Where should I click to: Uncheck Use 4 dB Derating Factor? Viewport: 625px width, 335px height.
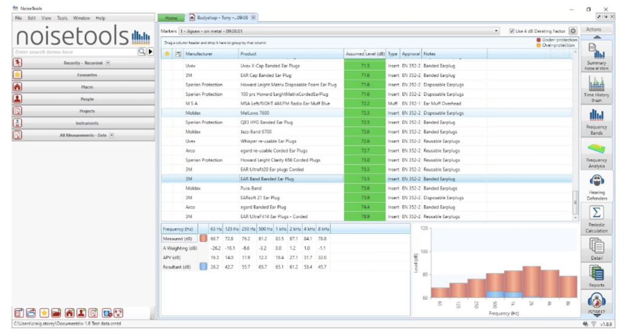click(511, 30)
